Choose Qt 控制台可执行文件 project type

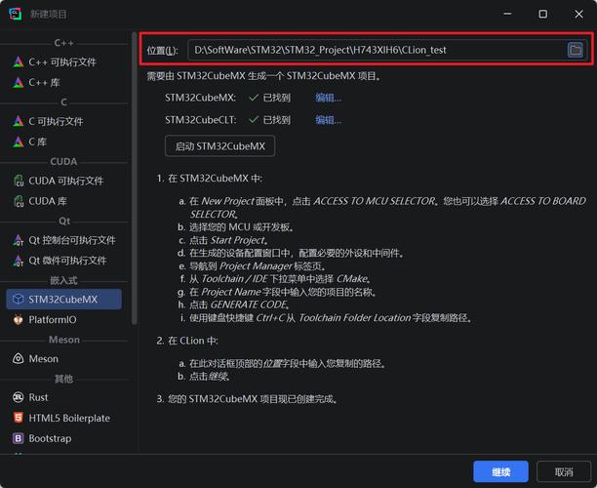(x=64, y=240)
